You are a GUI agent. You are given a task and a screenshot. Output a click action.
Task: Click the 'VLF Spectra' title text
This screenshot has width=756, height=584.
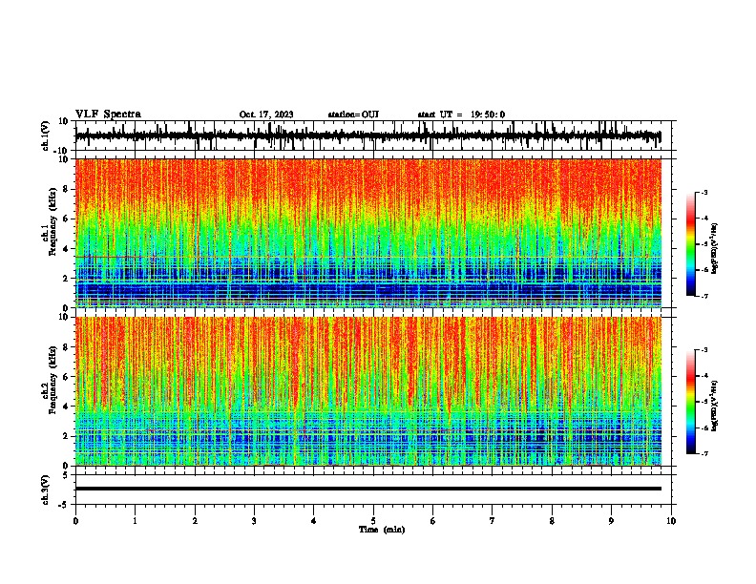(x=108, y=115)
